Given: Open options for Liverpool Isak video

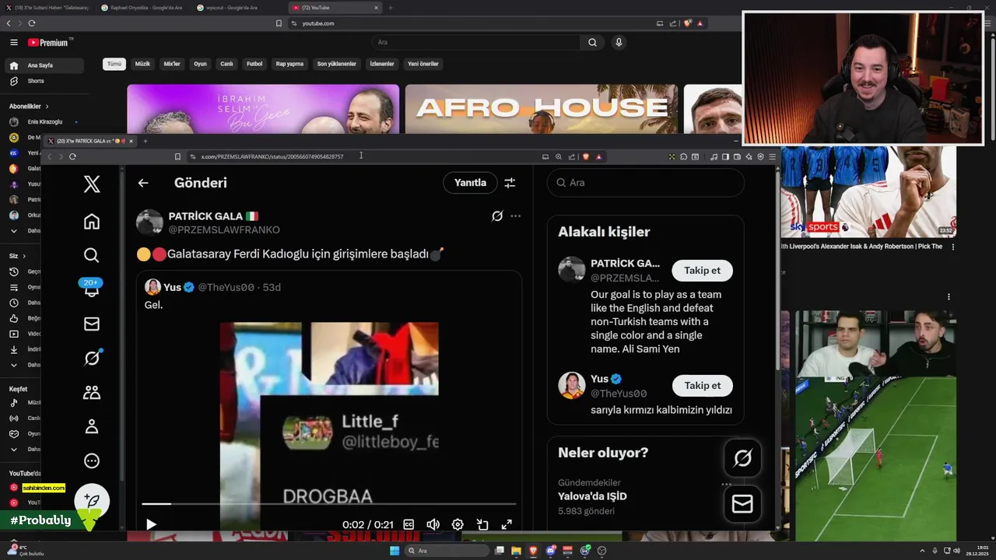Looking at the screenshot, I should point(952,247).
